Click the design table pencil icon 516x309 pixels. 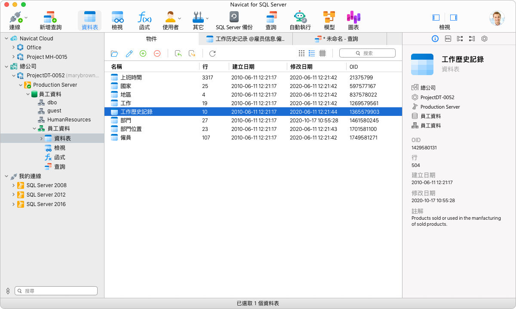(x=129, y=54)
